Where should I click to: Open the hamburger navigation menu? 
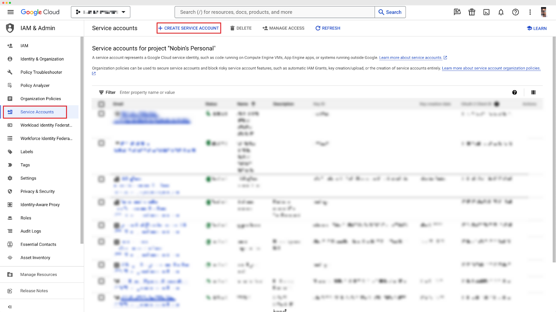tap(10, 12)
